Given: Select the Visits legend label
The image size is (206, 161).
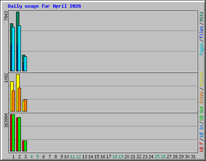Looking at the screenshot, I should pyautogui.click(x=201, y=79).
